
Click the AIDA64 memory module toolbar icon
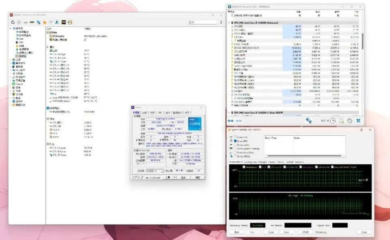[32, 22]
